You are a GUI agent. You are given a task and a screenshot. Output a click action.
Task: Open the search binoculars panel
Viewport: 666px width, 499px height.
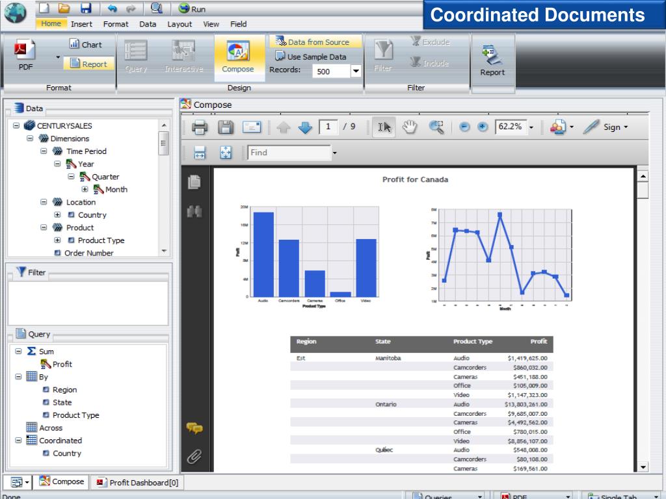click(194, 212)
